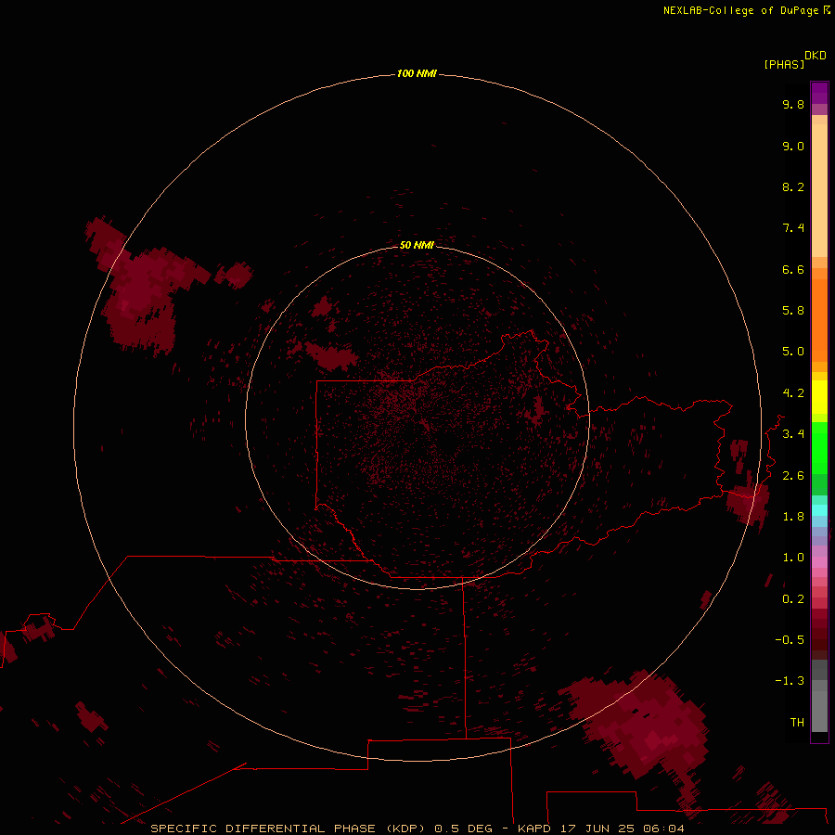Click the 100 NMI range ring label
Viewport: 835px width, 835px height.
pos(417,73)
